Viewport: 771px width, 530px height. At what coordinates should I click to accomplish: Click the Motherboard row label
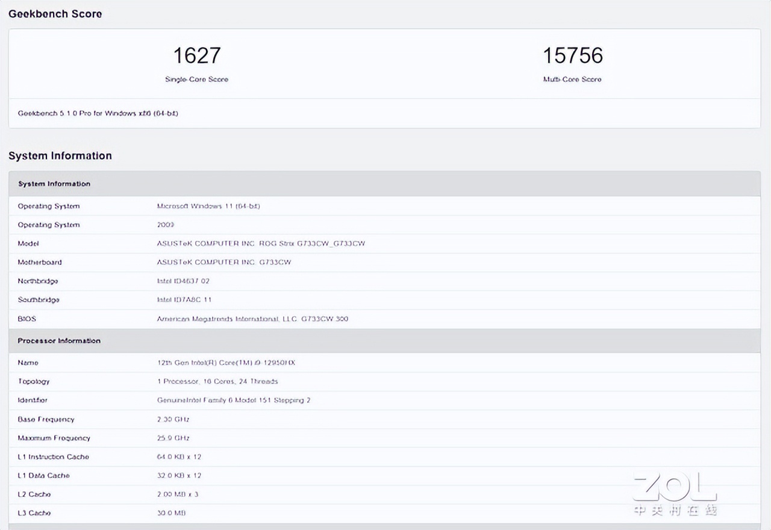(40, 262)
